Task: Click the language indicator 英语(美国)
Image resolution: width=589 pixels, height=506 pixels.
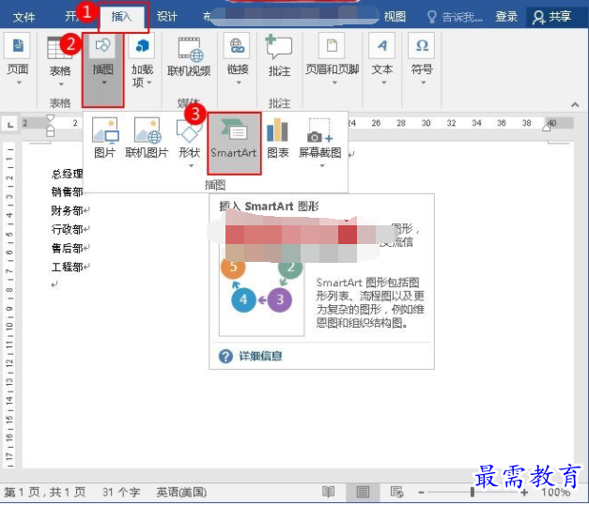Action: (181, 492)
